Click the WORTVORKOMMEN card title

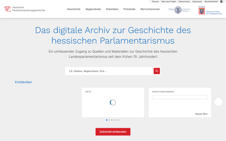click(163, 92)
